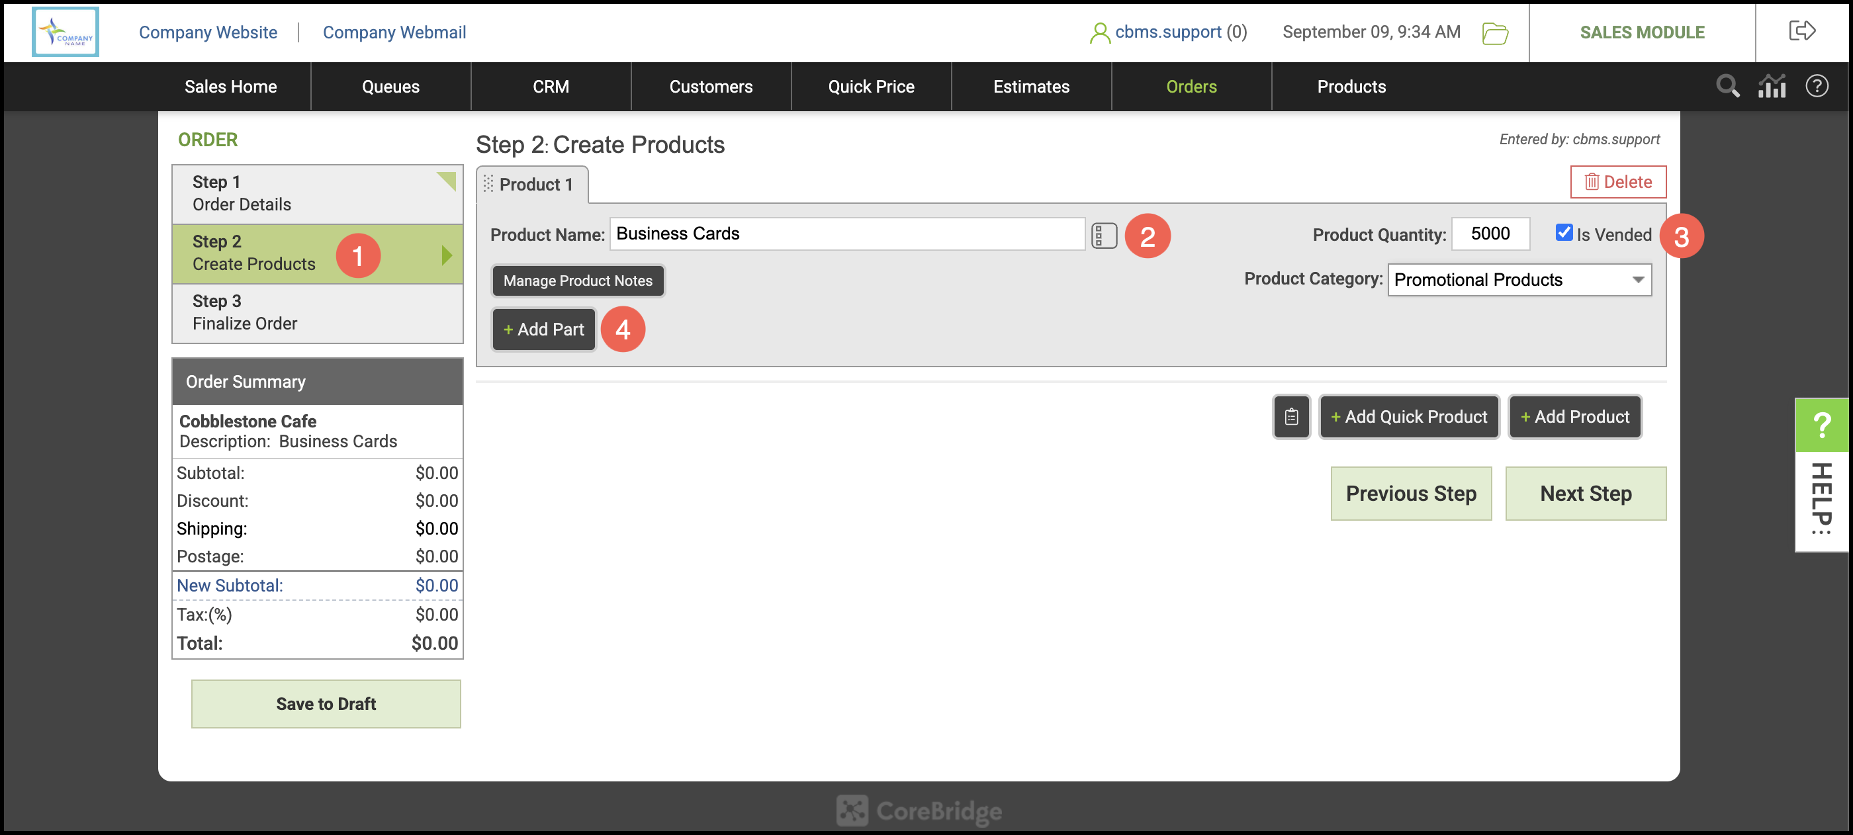Screen dimensions: 1853x835
Task: Open the green folder icon
Action: click(x=1495, y=33)
